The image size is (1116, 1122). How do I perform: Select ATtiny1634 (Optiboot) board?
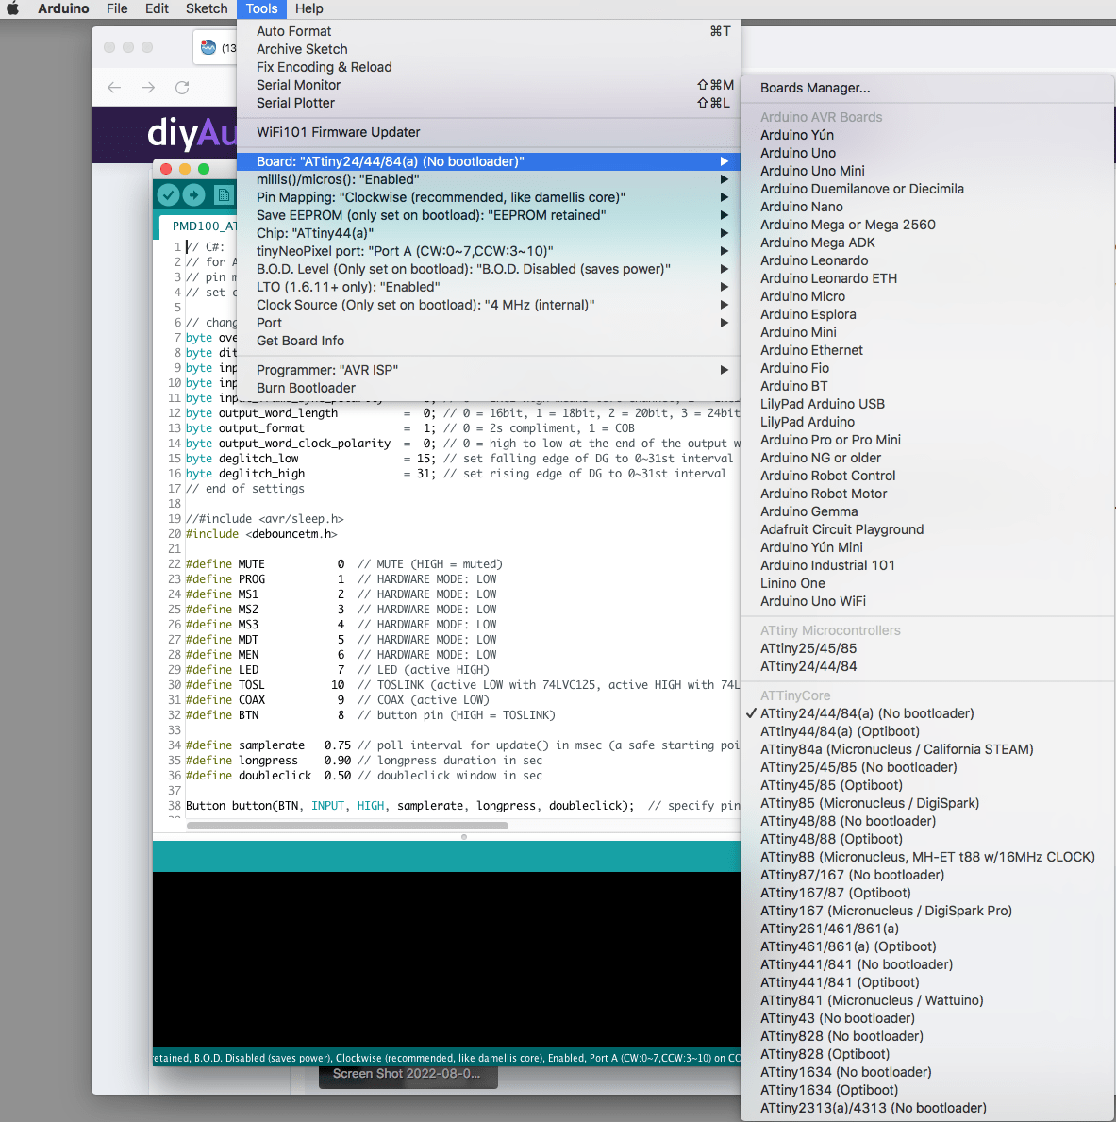tap(928, 1090)
